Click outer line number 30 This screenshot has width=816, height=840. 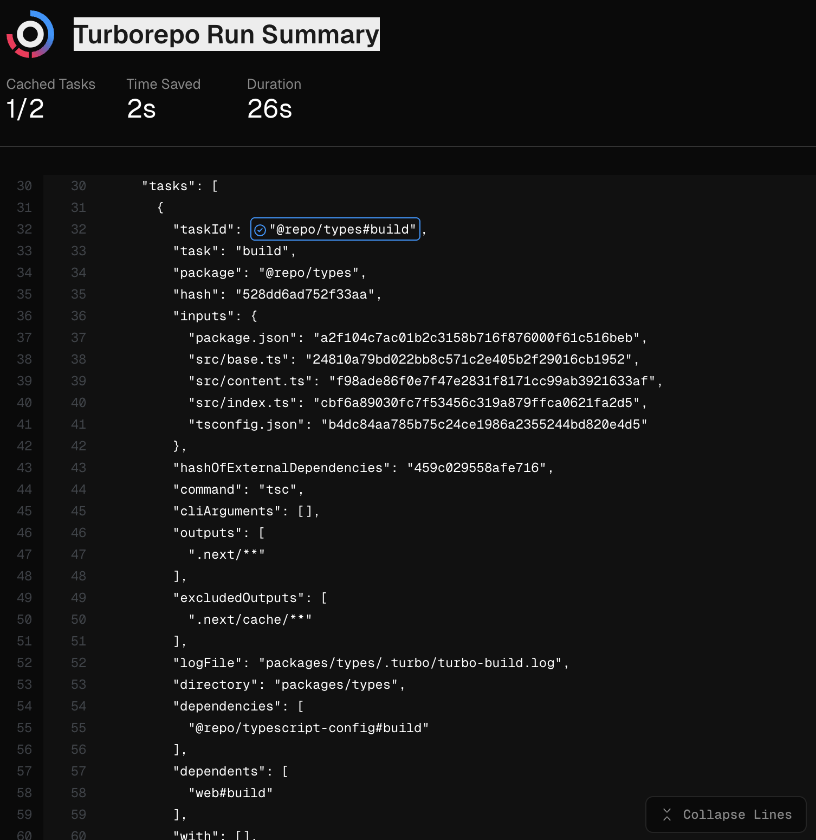(x=24, y=186)
